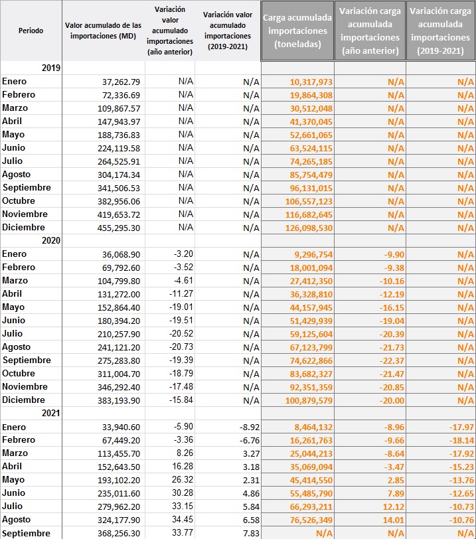
Task: Click cell with value 383,193.90
Action: click(x=104, y=400)
